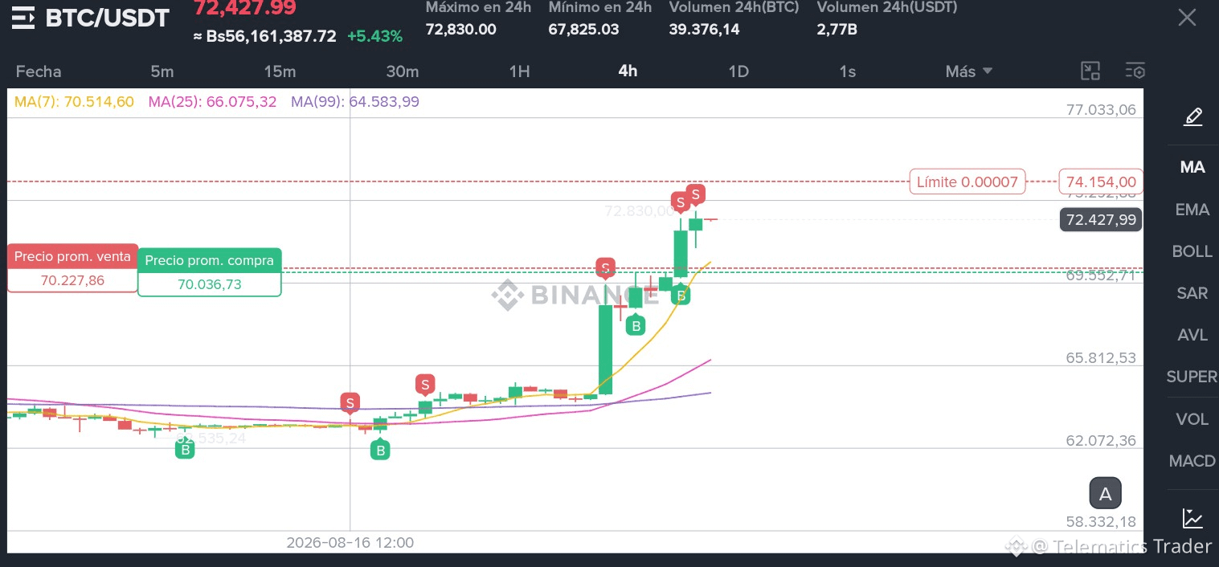Screen dimensions: 1219x567
Task: Click the 62.072,36 axis price
Action: click(x=1101, y=441)
